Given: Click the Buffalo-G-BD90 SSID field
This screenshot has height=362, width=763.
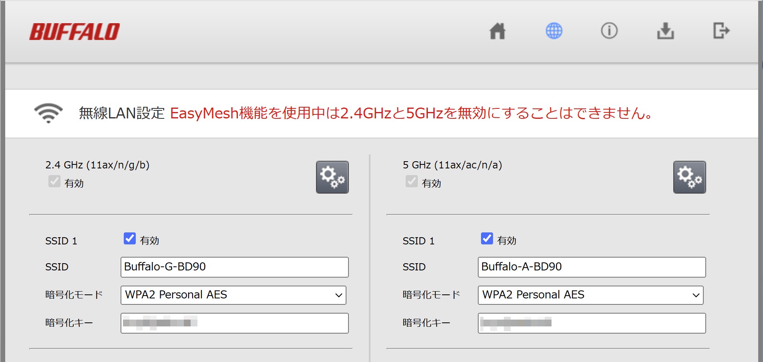Looking at the screenshot, I should 235,267.
